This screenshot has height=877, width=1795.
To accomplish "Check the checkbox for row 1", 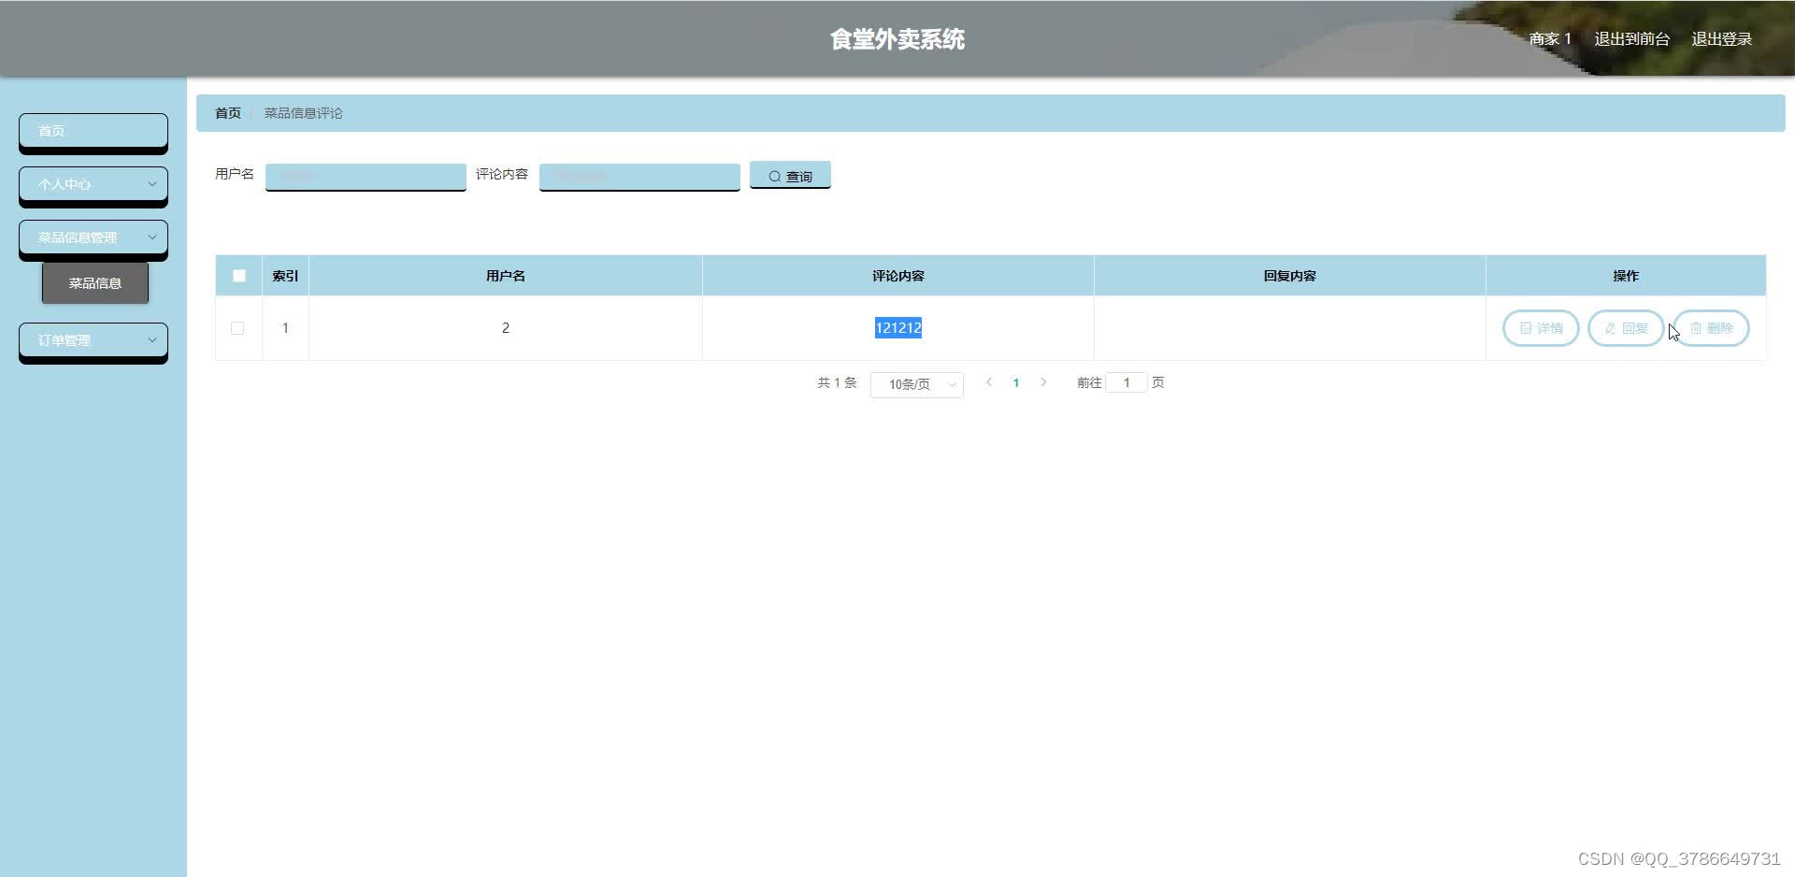I will pos(237,328).
